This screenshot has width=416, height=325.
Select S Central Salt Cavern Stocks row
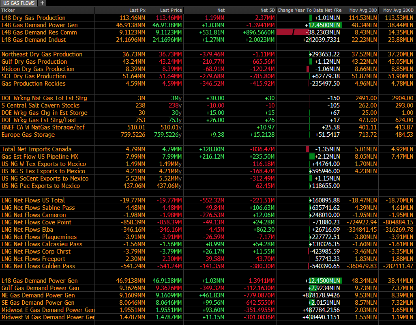(208, 105)
